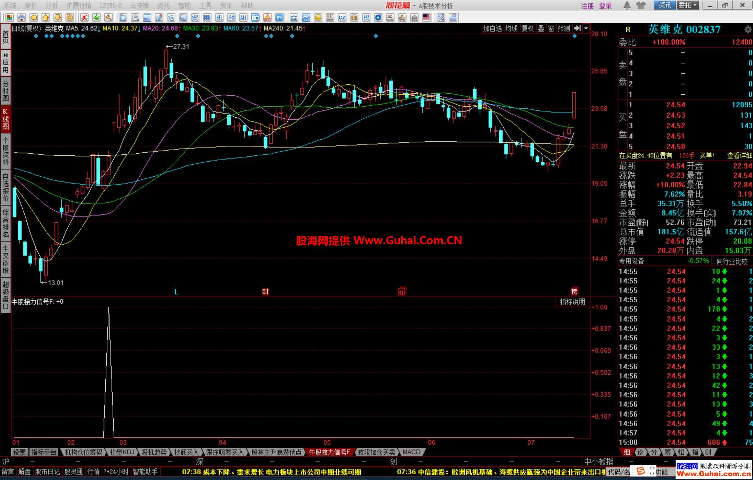Open the 报价 menu
753x480 pixels.
[31, 6]
